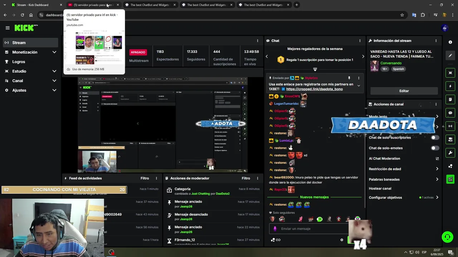Toggle Chat de solo-emotes switch
458x257 pixels.
[x=435, y=148]
